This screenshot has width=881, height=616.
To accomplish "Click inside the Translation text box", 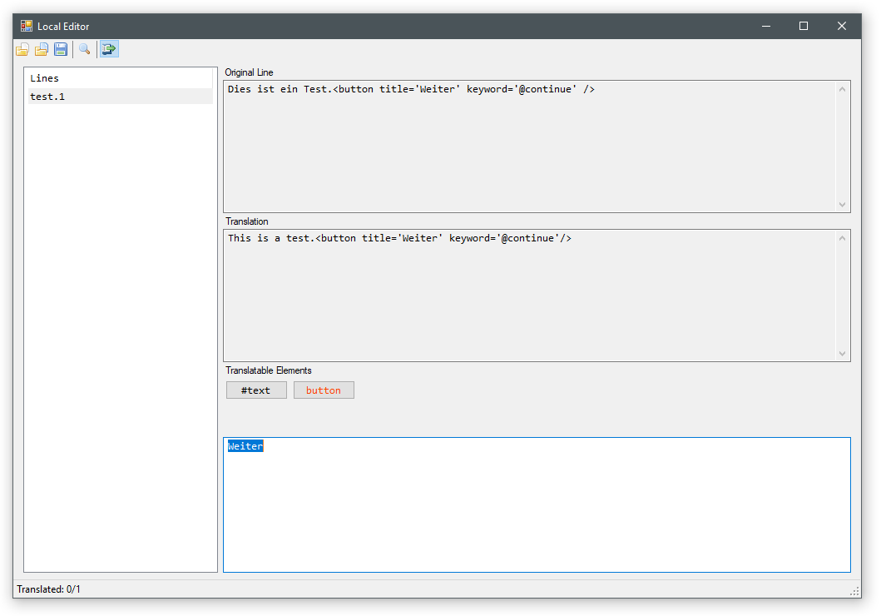I will (529, 295).
